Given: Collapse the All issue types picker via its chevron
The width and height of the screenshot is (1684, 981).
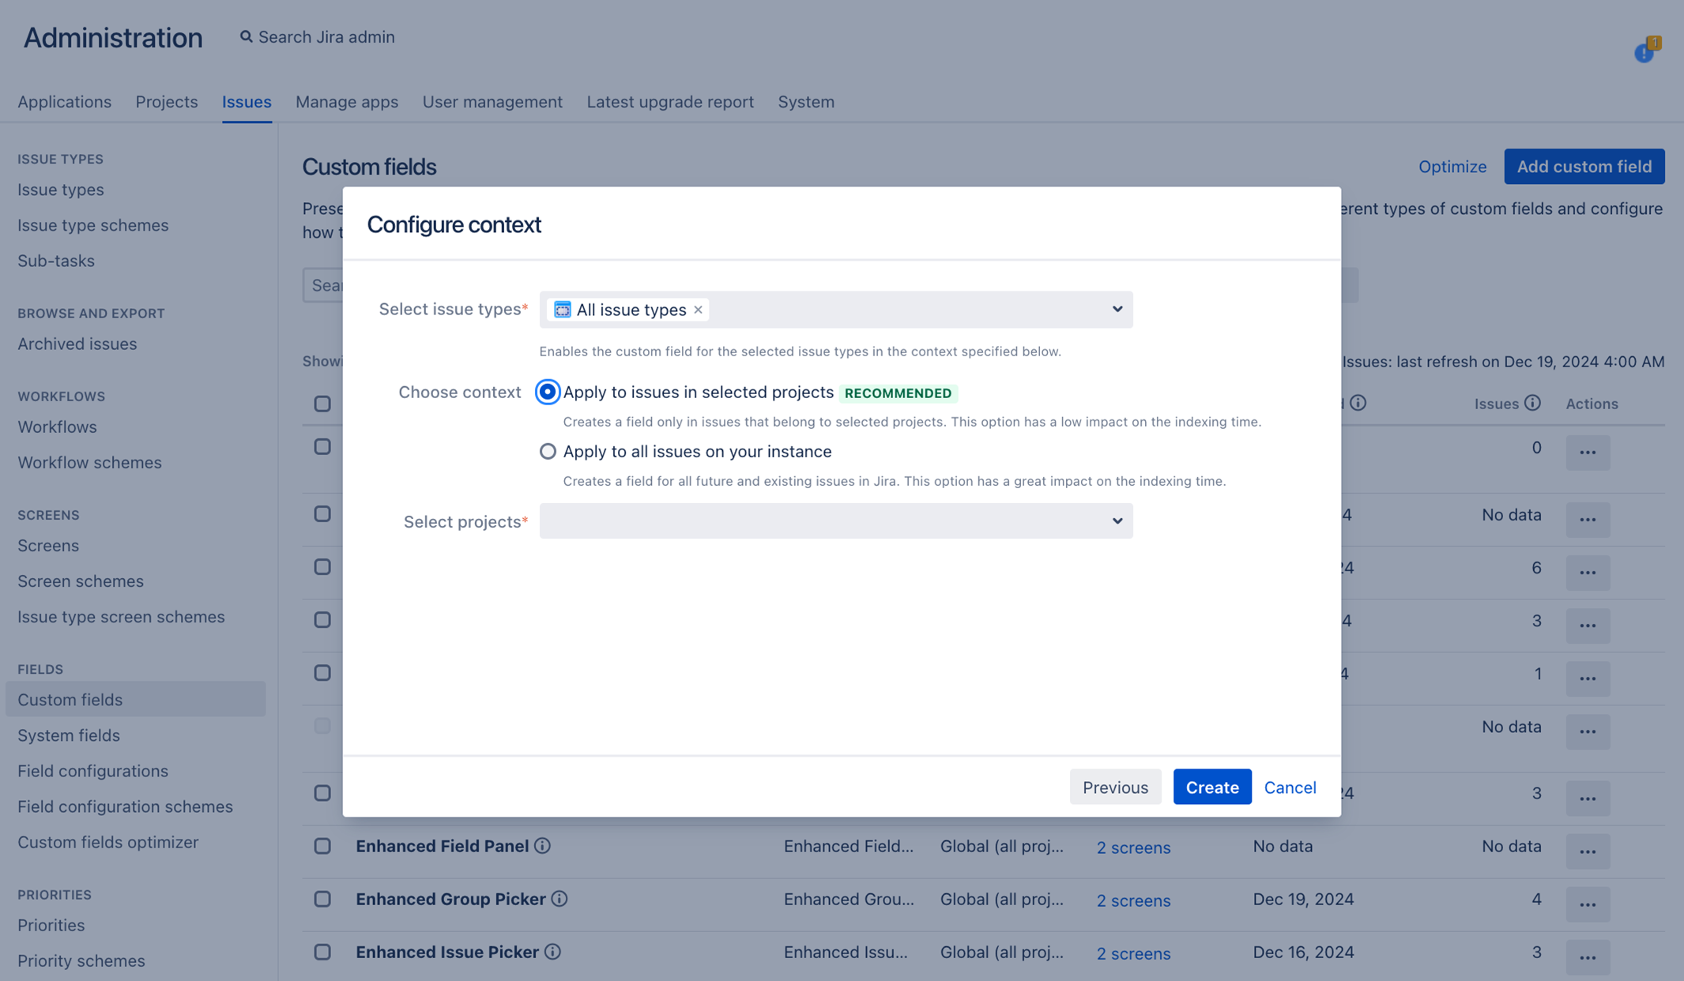Looking at the screenshot, I should click(x=1117, y=310).
